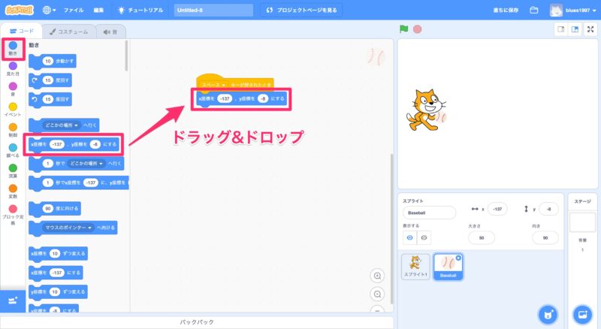Switch to small stage layout
This screenshot has height=329, width=601.
(560, 30)
